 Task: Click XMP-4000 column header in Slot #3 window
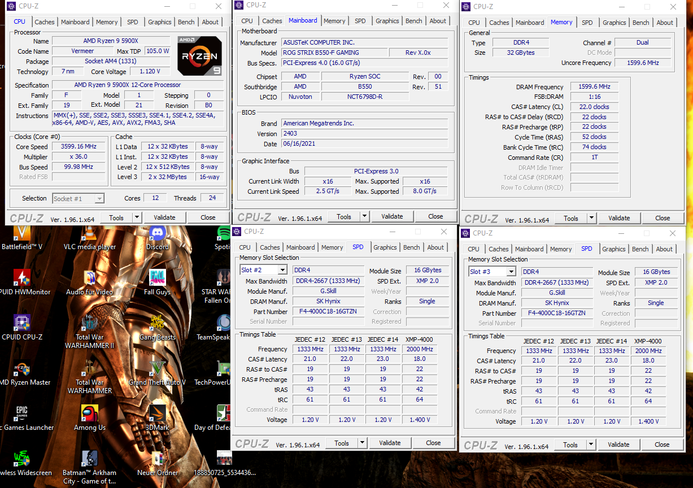point(648,341)
